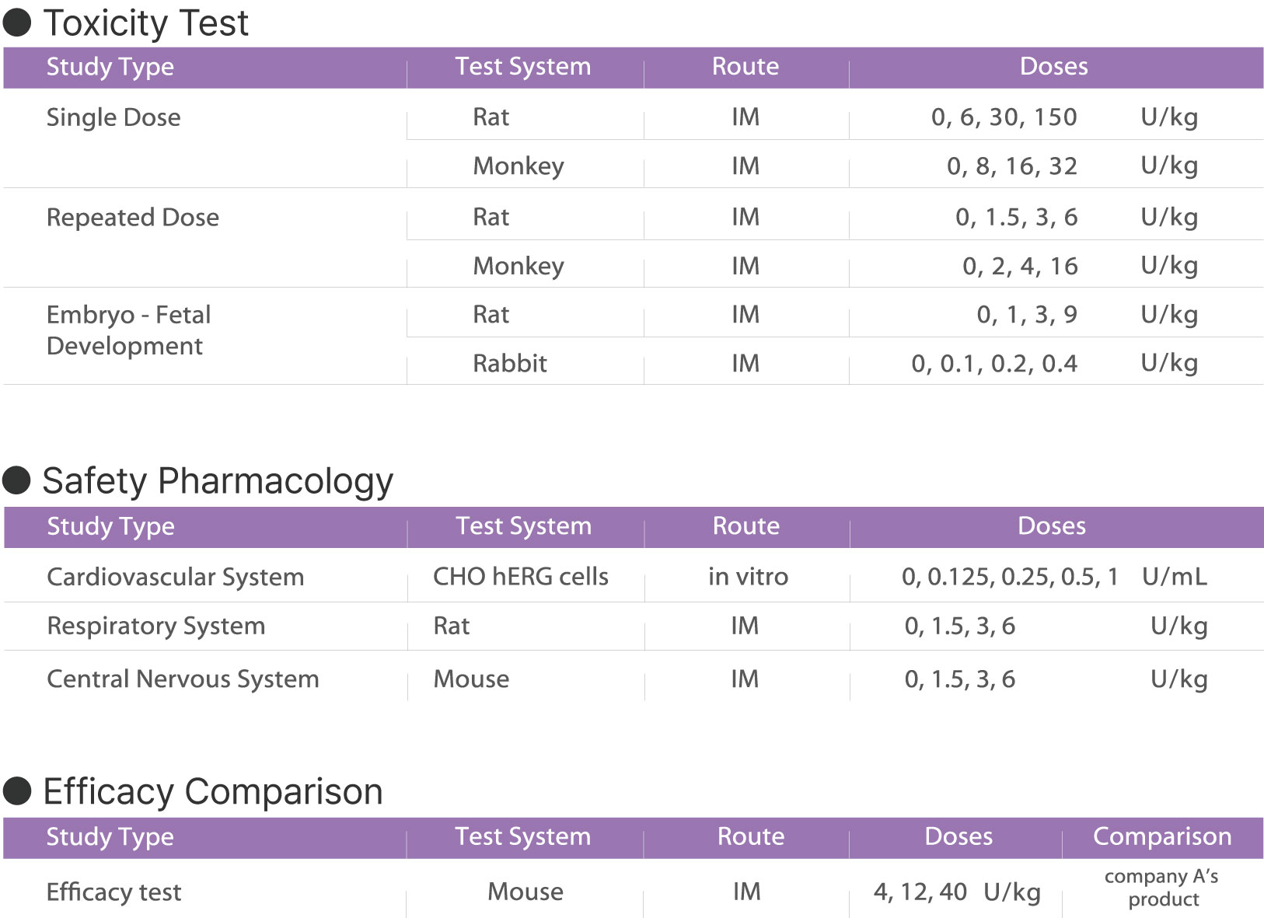Select the in vitro route cell
1264x918 pixels.
(748, 577)
